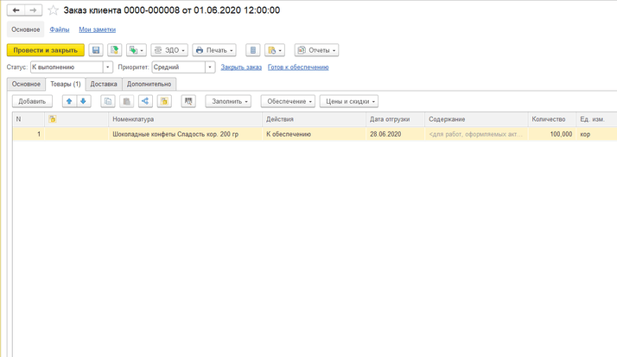Open the ЭДО menu
Image resolution: width=617 pixels, height=357 pixels.
pos(169,50)
